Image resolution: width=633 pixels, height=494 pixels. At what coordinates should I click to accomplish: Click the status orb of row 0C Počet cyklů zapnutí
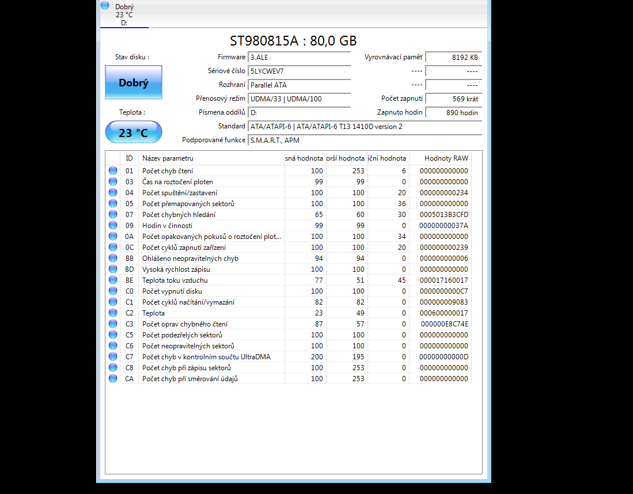click(x=113, y=247)
